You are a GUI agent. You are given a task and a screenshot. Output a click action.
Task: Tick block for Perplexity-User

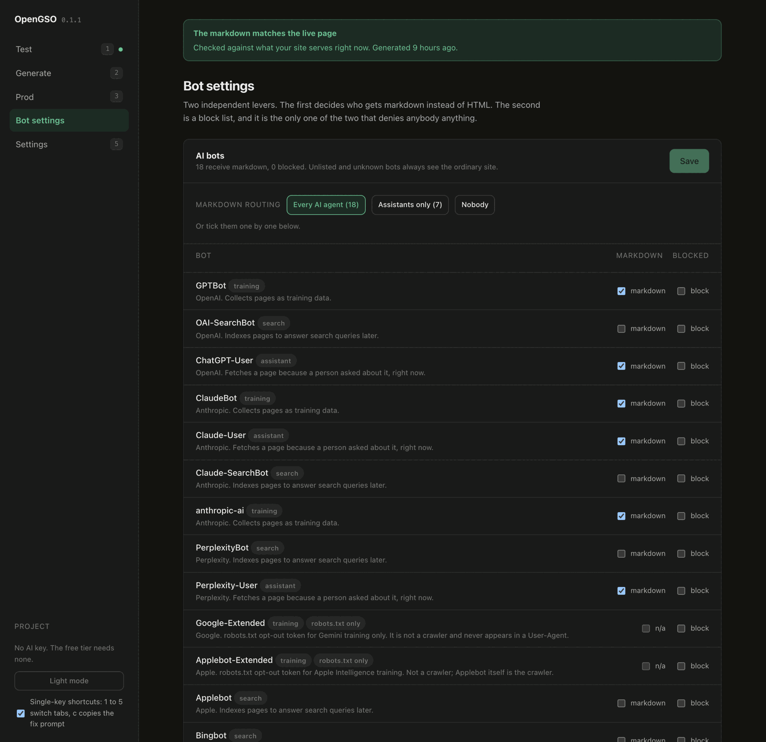[x=681, y=591]
